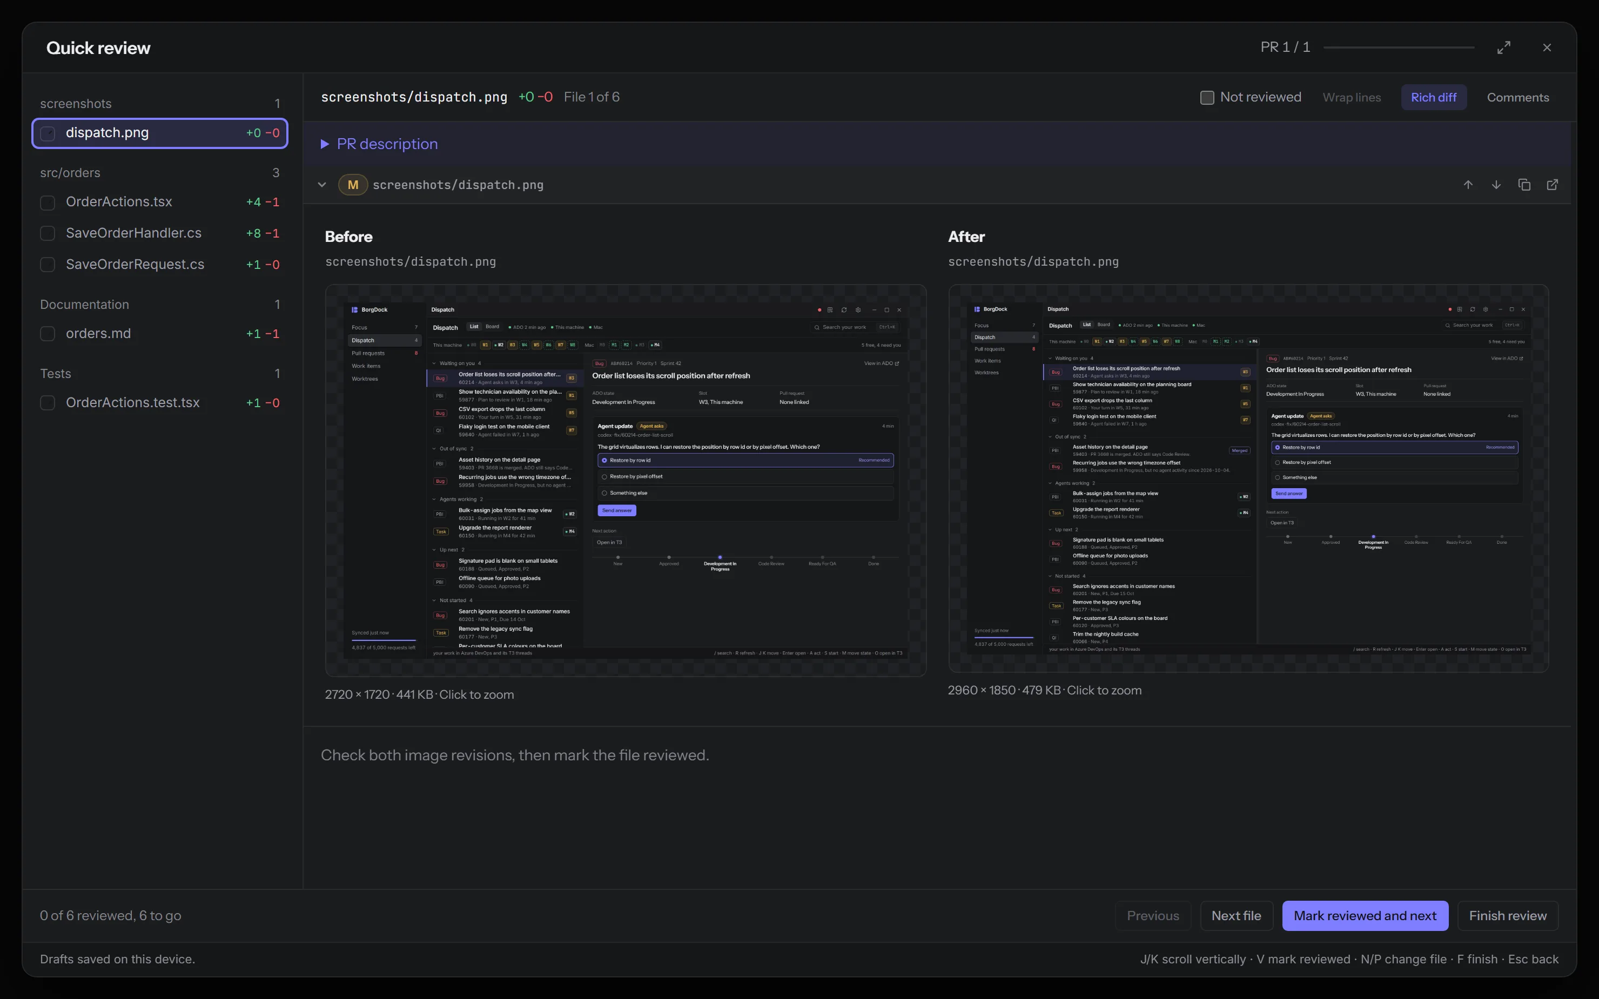
Task: Toggle the Not reviewed checkbox
Action: 1206,98
